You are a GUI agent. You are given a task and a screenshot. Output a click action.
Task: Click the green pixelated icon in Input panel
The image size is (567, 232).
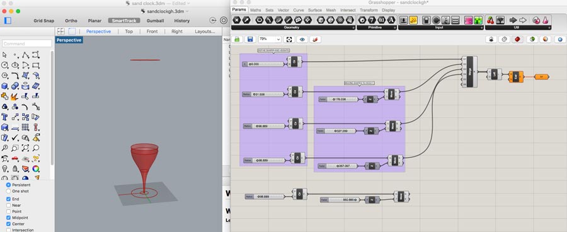478,20
